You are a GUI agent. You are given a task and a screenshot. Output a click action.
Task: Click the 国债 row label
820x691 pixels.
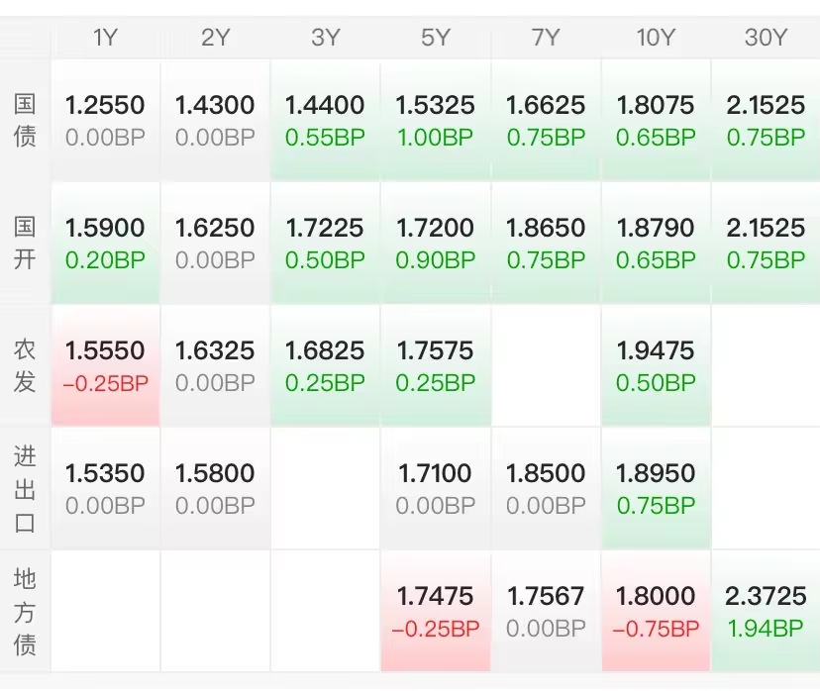point(25,120)
